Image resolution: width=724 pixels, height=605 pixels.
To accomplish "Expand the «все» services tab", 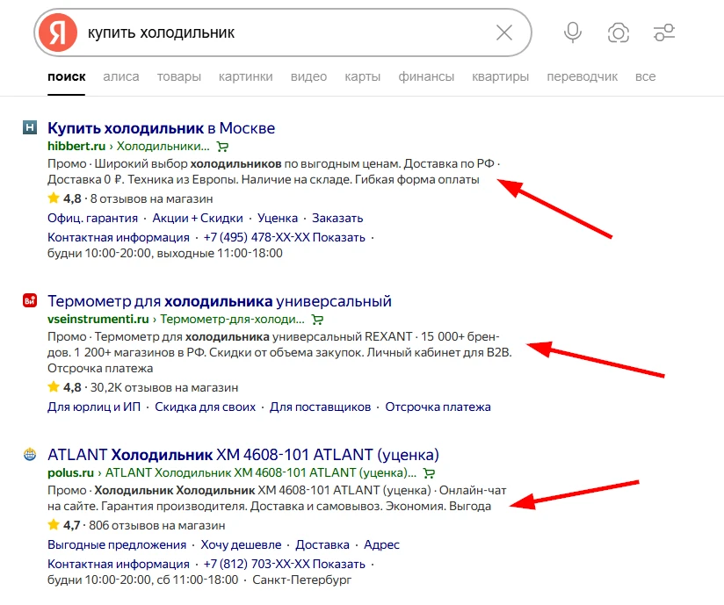I will (645, 76).
